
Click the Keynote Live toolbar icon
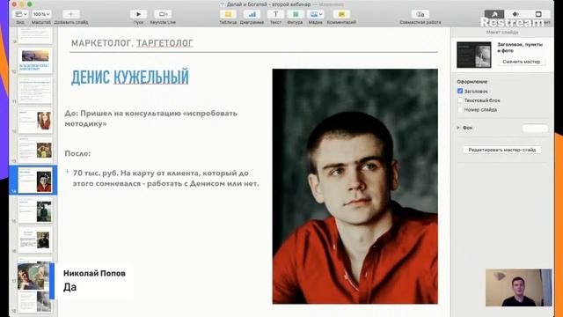(x=163, y=14)
